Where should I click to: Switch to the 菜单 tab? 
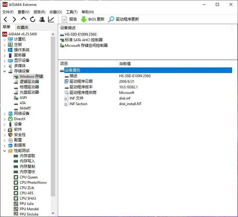pyautogui.click(x=7, y=27)
